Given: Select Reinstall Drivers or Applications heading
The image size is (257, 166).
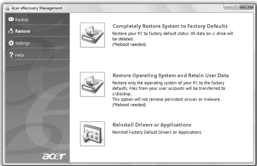Looking at the screenshot, I should coord(152,125).
